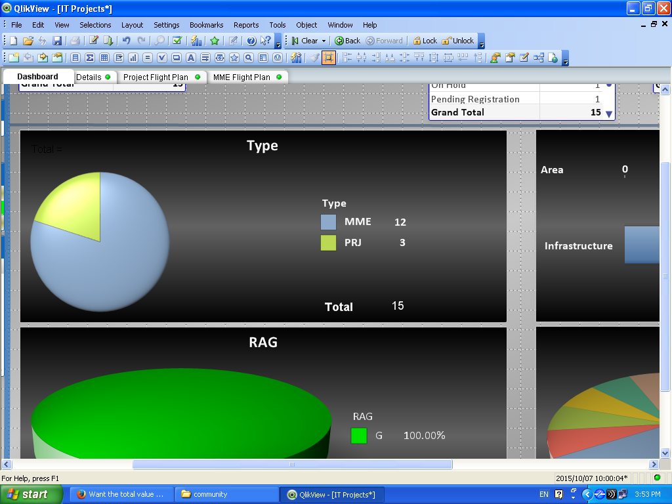
Task: Open the Bookmarks menu
Action: tap(206, 25)
